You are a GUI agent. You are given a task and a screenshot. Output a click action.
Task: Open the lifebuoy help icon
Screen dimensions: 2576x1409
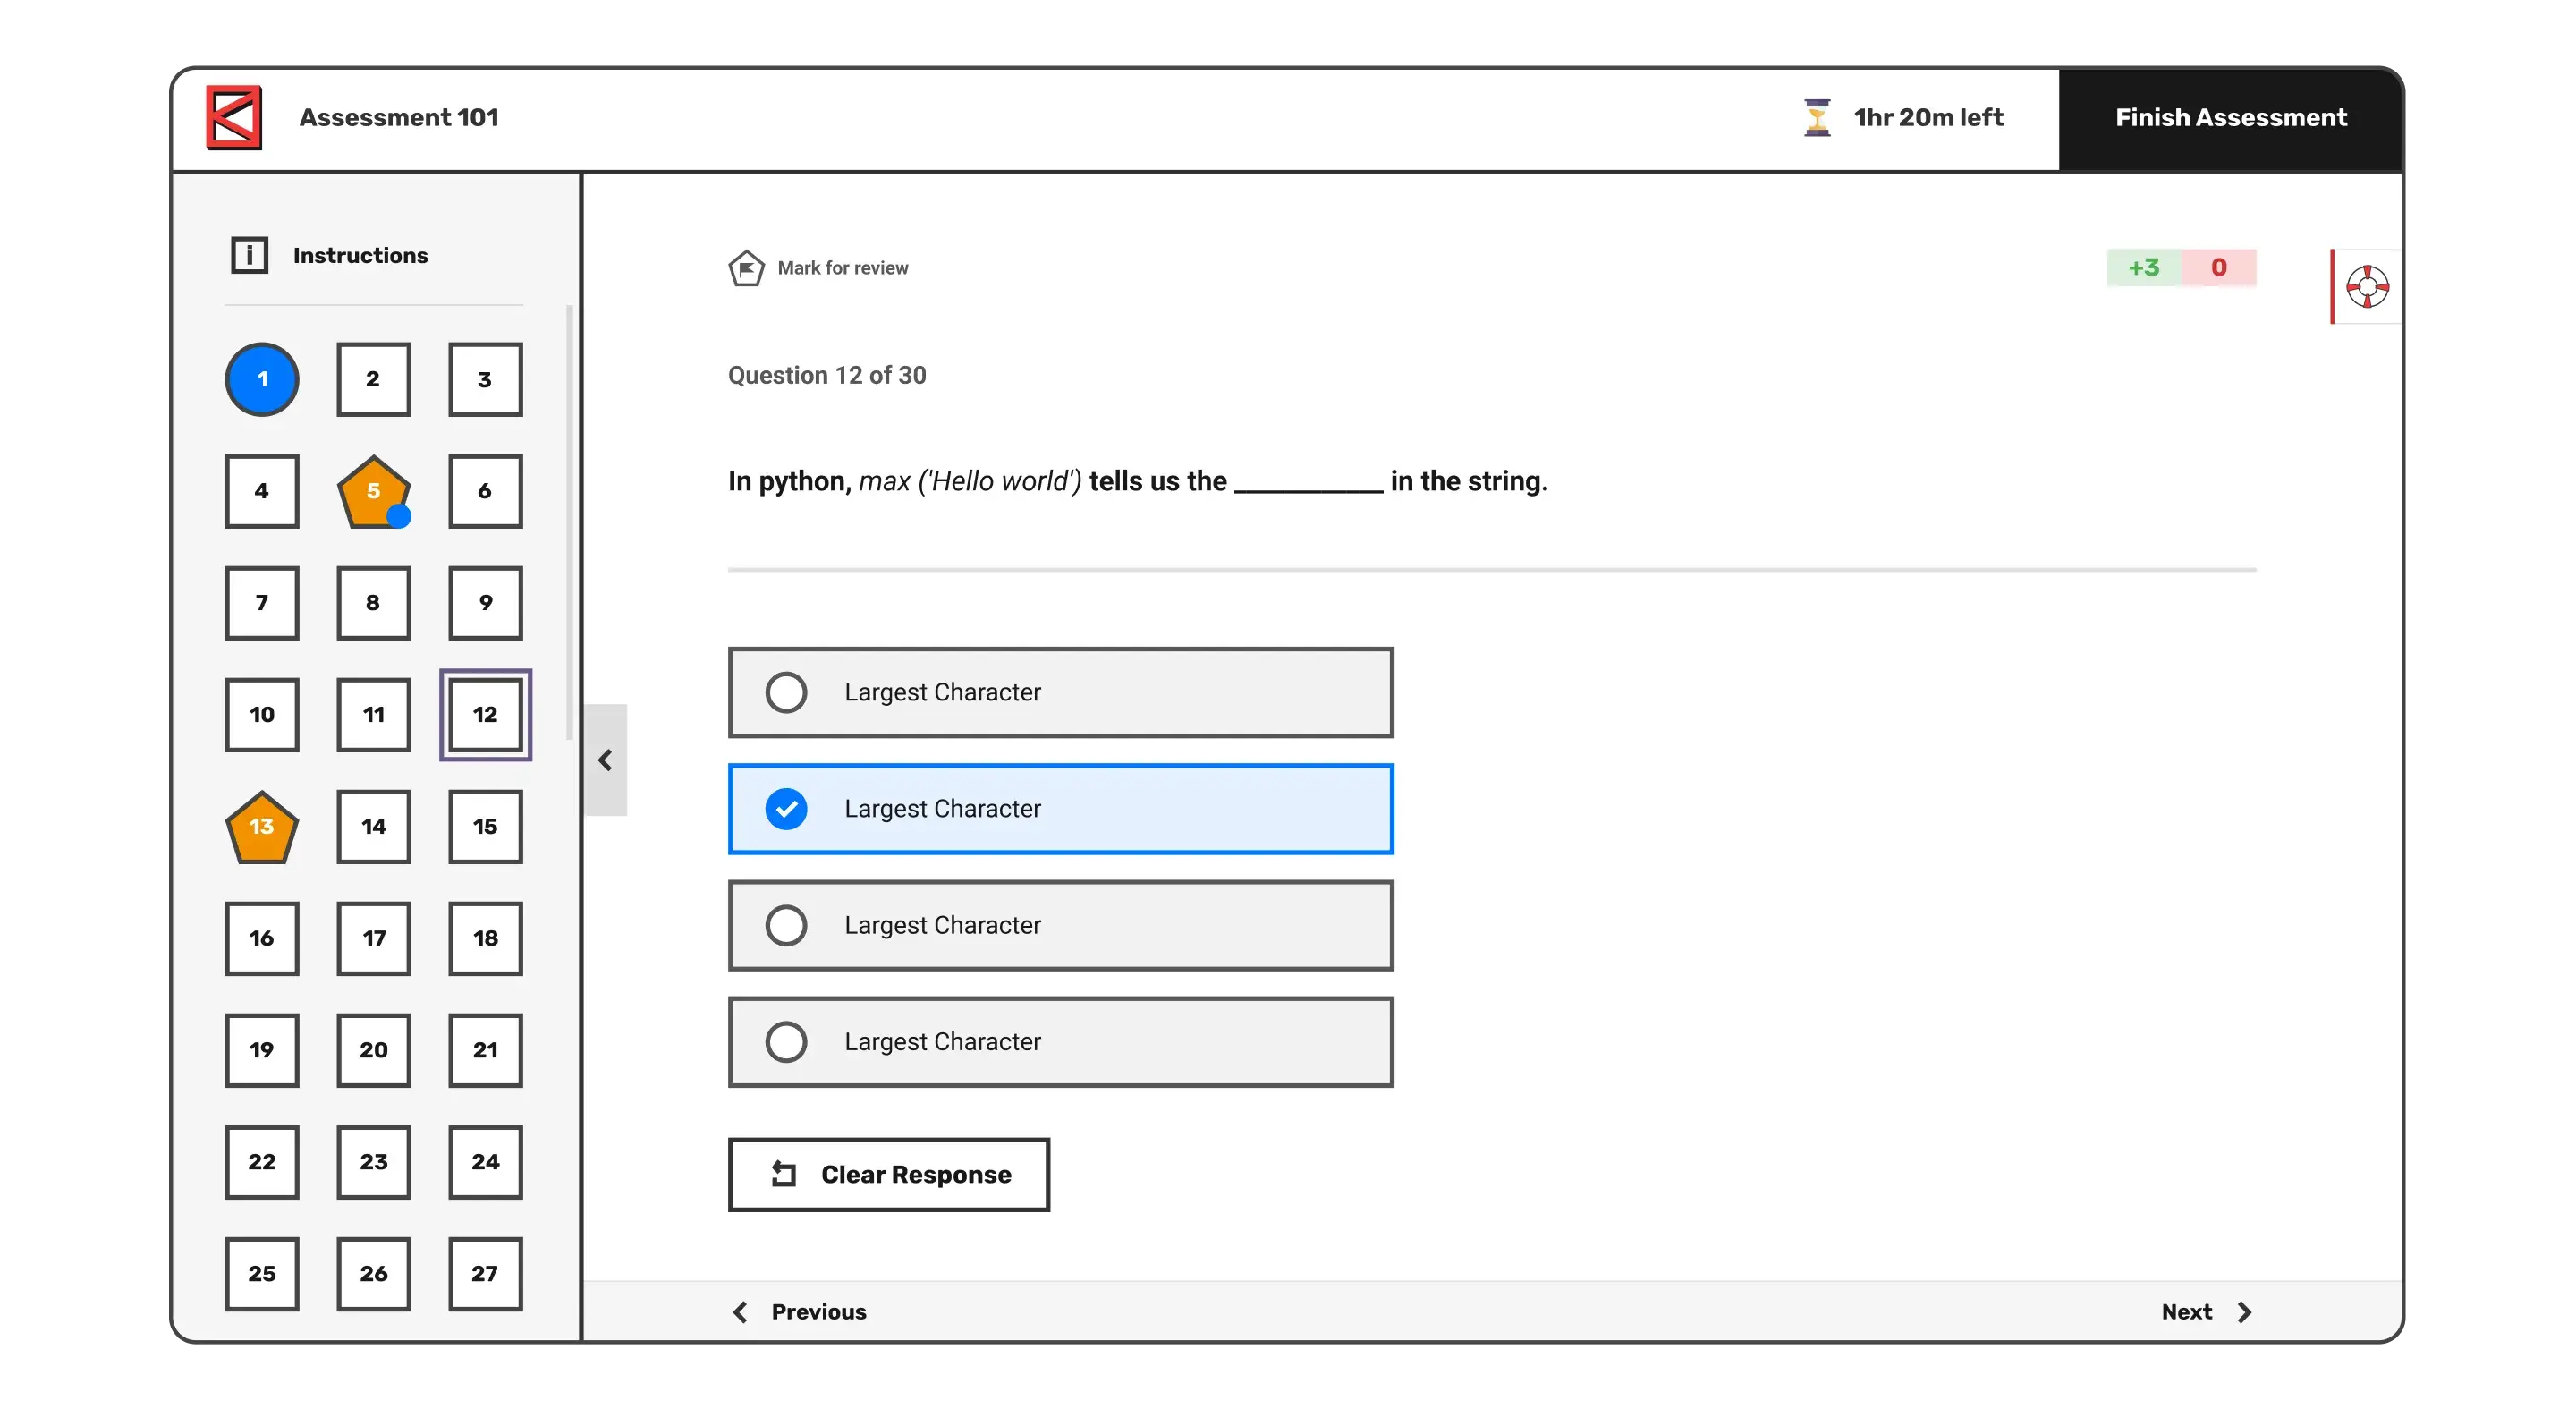click(x=2367, y=287)
